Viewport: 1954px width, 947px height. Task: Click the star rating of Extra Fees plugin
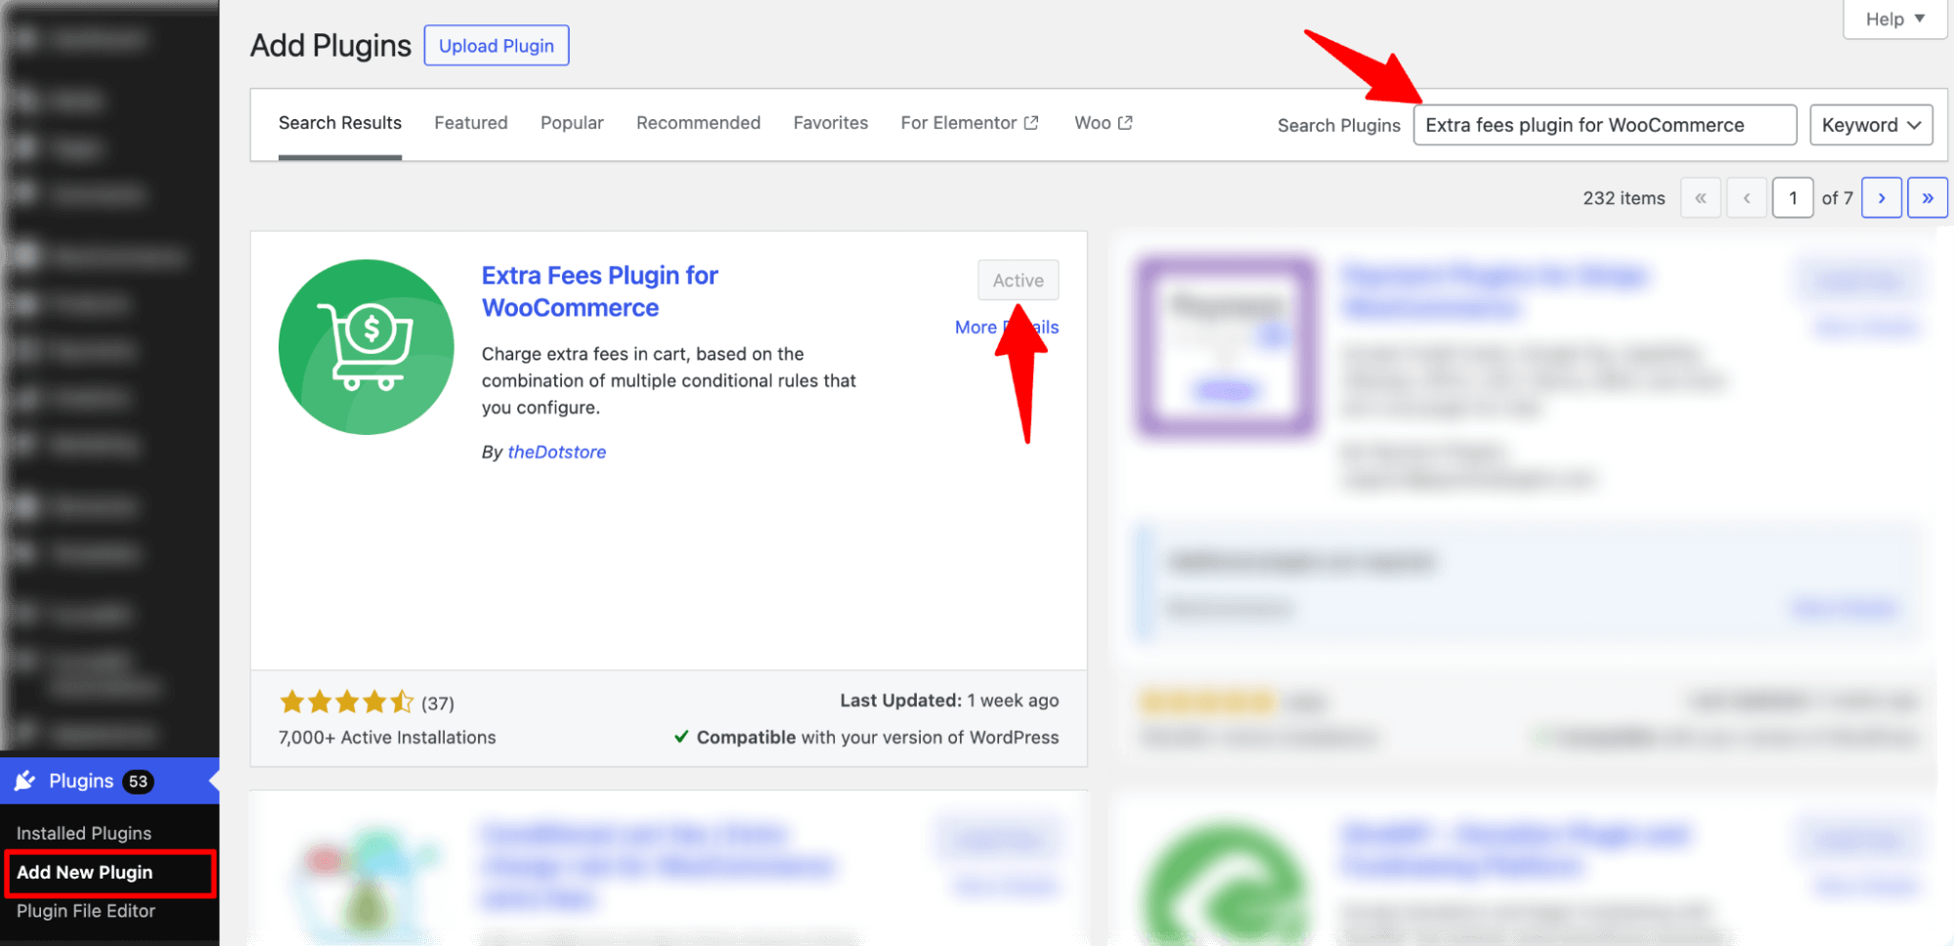(347, 702)
